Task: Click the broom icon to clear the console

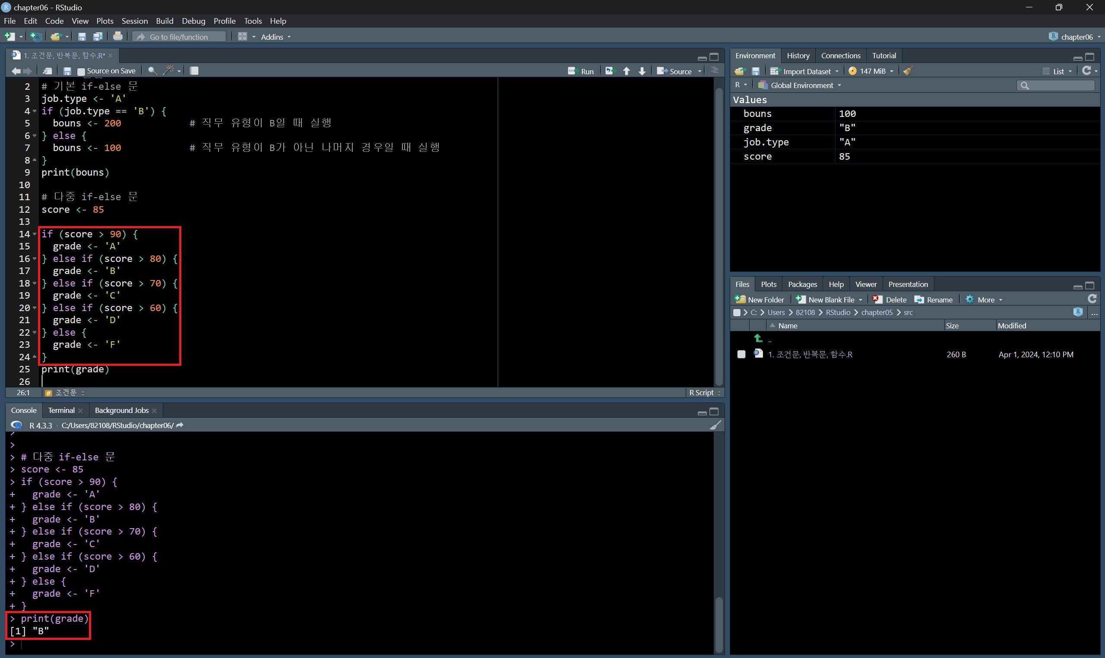Action: (715, 426)
